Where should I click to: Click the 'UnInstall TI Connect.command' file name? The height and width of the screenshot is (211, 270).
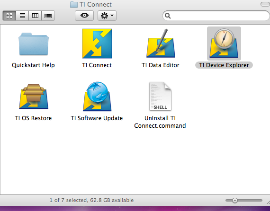(160, 122)
